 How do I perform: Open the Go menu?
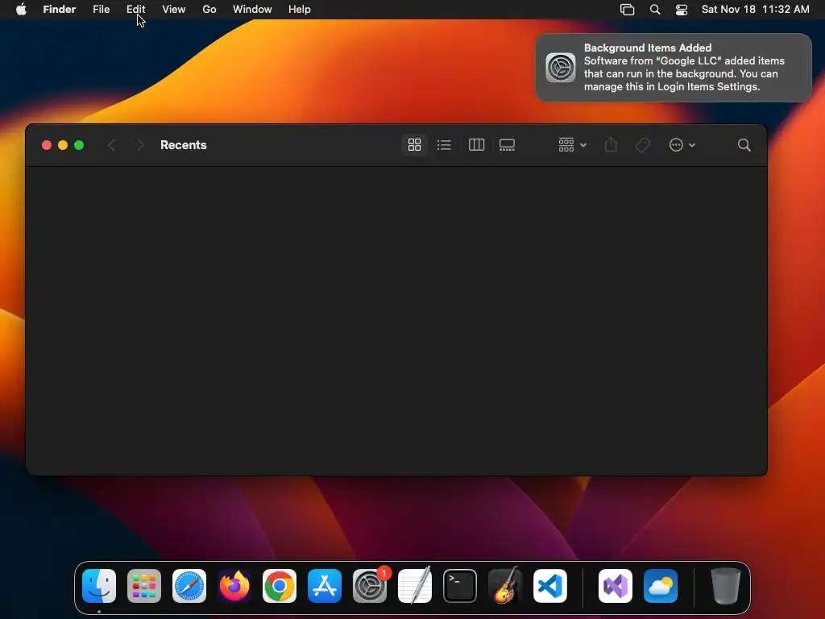pos(209,9)
